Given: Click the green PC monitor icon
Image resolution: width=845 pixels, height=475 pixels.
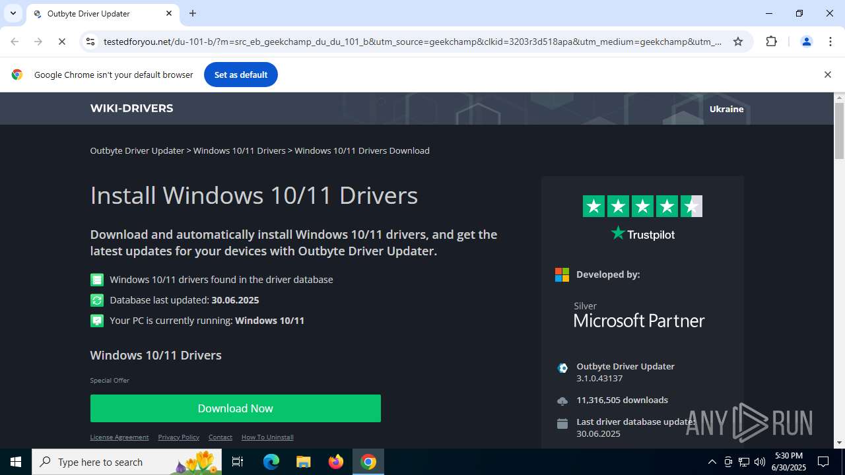Looking at the screenshot, I should pyautogui.click(x=97, y=321).
